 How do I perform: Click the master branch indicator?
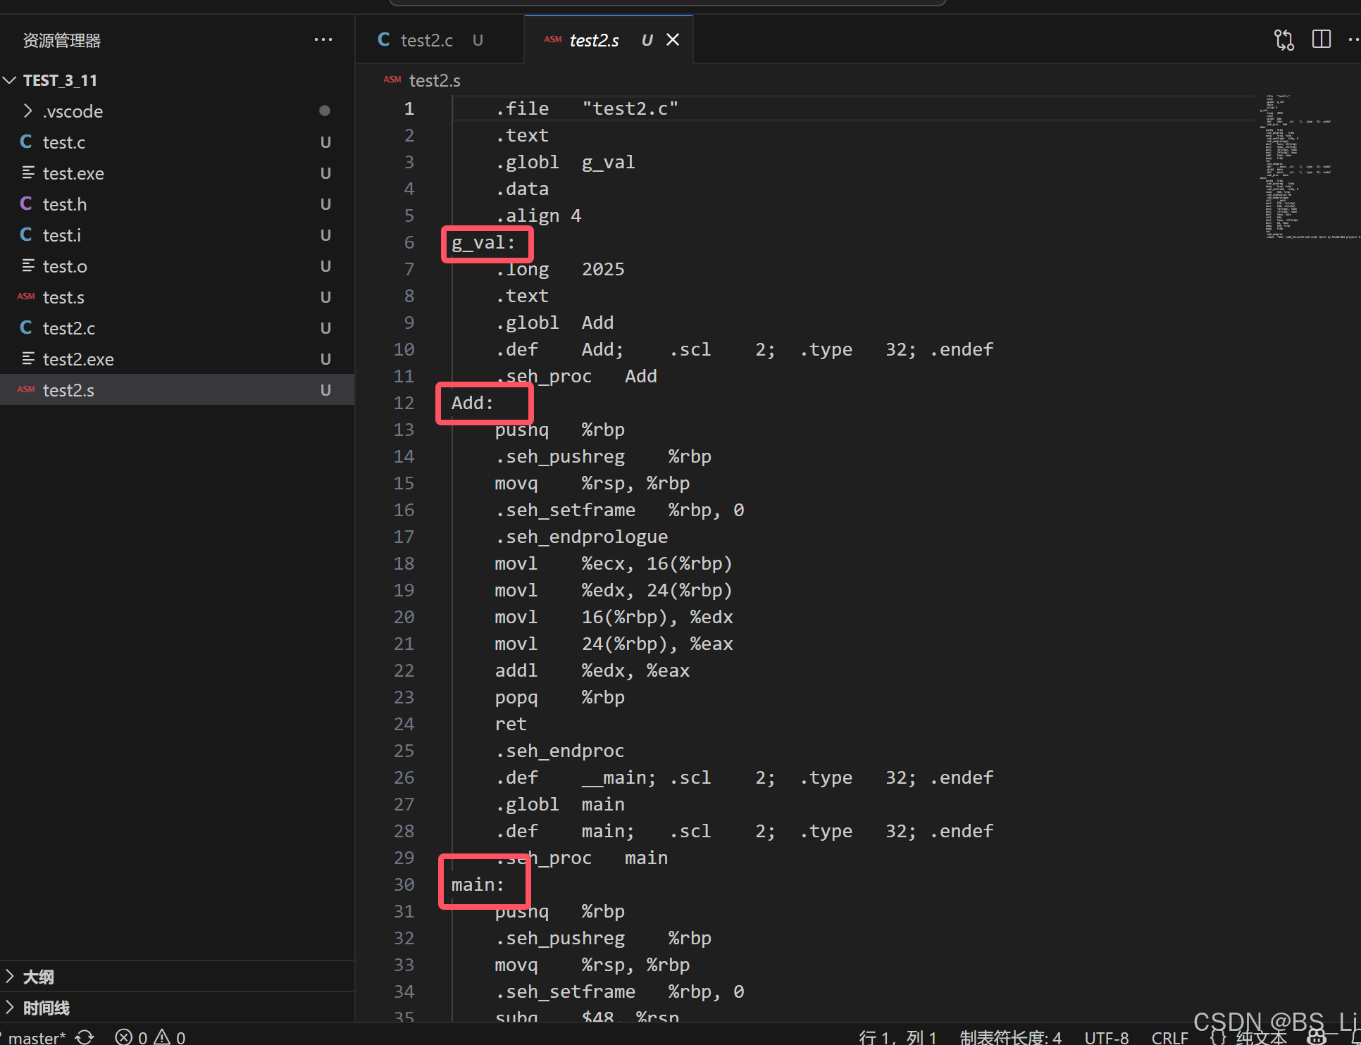(35, 1037)
